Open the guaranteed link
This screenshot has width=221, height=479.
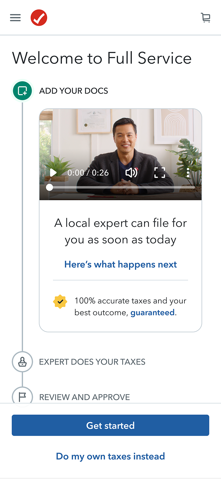pos(152,313)
